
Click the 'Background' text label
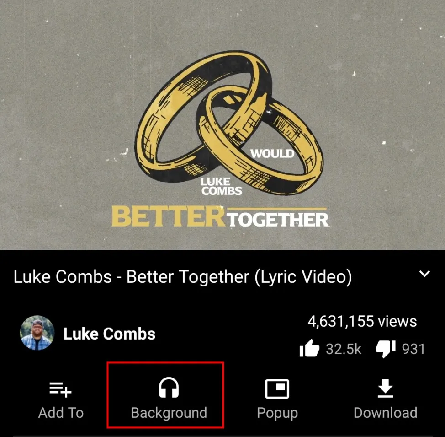tap(169, 413)
